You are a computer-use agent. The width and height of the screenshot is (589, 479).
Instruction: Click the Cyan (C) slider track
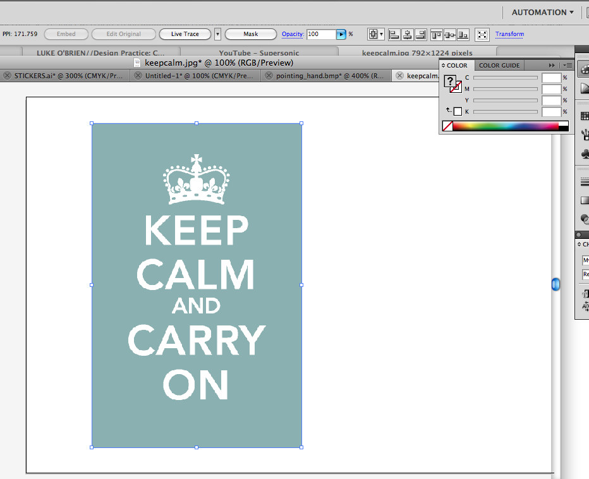click(x=506, y=78)
